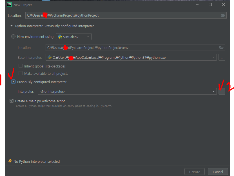
Task: Open the No interpreter dropdown arrow
Action: [213, 91]
